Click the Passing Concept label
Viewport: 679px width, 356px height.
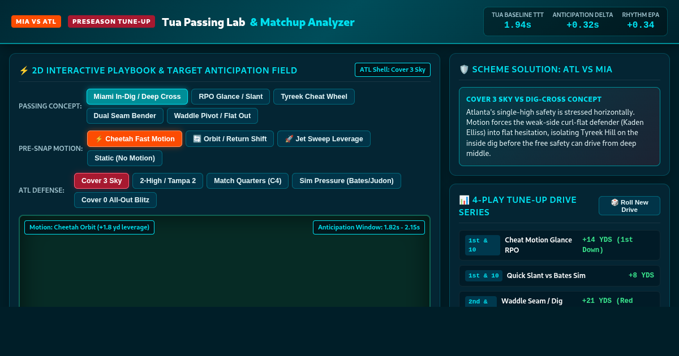pos(50,106)
